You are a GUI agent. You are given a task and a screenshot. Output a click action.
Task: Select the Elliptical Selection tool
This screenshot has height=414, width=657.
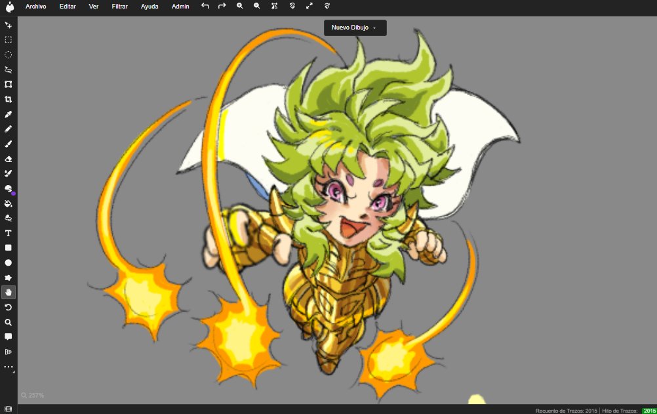click(8, 55)
